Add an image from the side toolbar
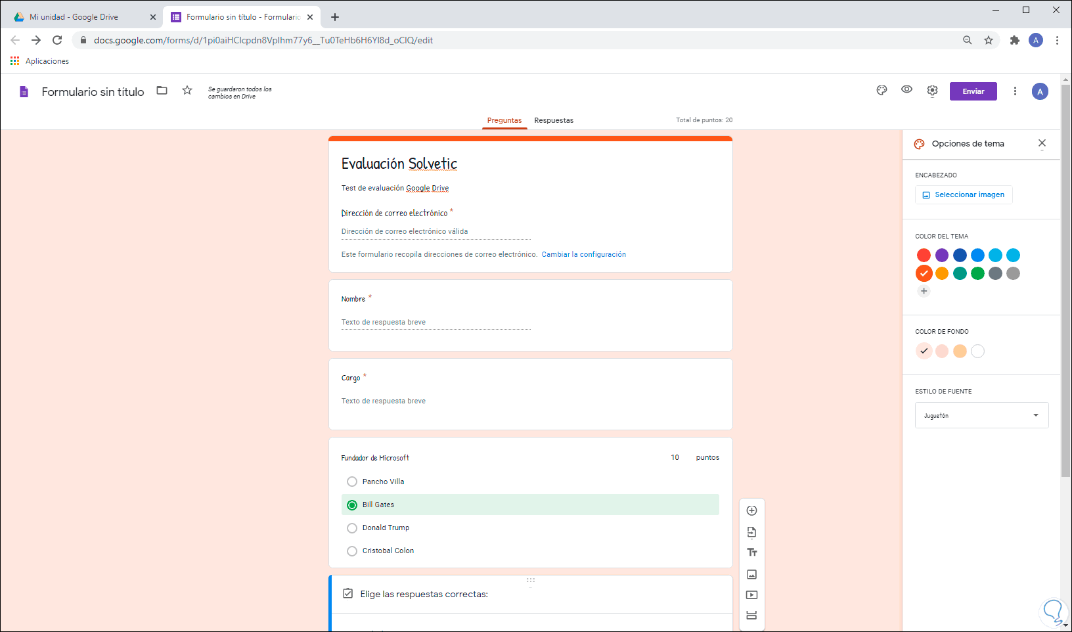Screen dimensions: 1072x632 752,574
